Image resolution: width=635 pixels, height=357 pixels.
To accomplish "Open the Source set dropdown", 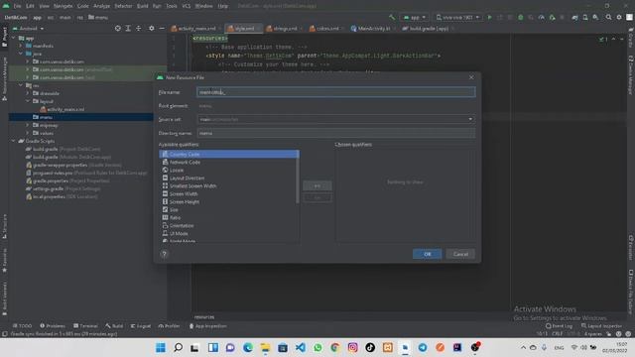I will point(335,119).
